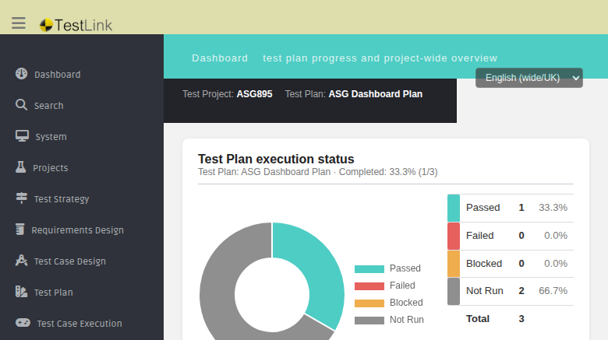Open Search in the sidebar
The height and width of the screenshot is (340, 608).
point(49,106)
